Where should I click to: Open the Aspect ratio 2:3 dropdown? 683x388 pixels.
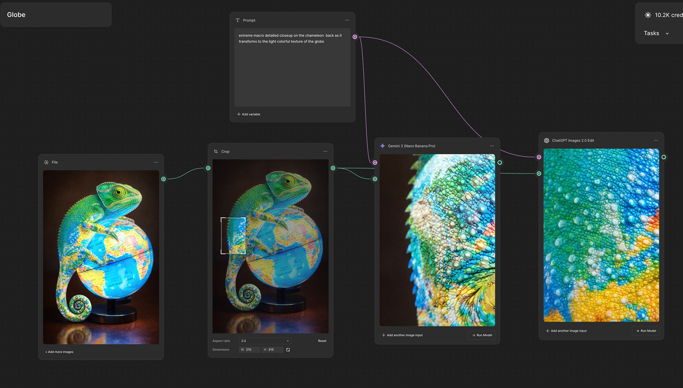tap(265, 341)
